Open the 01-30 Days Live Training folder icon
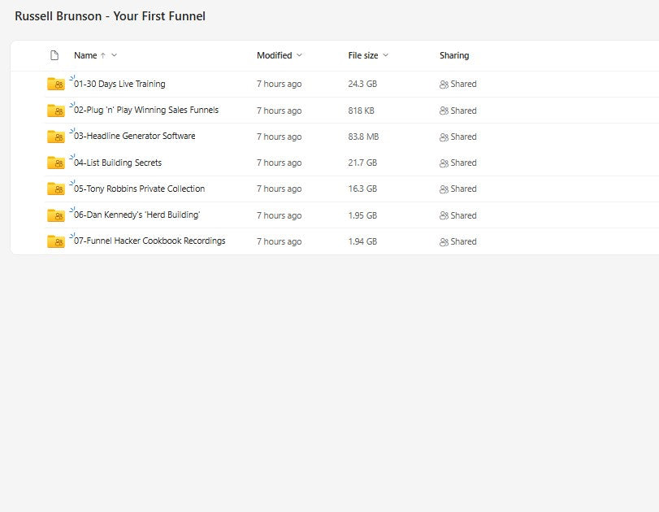 click(56, 84)
